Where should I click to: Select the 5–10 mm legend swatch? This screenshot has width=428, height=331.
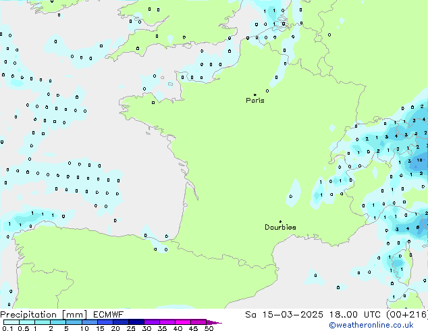[x=74, y=322]
